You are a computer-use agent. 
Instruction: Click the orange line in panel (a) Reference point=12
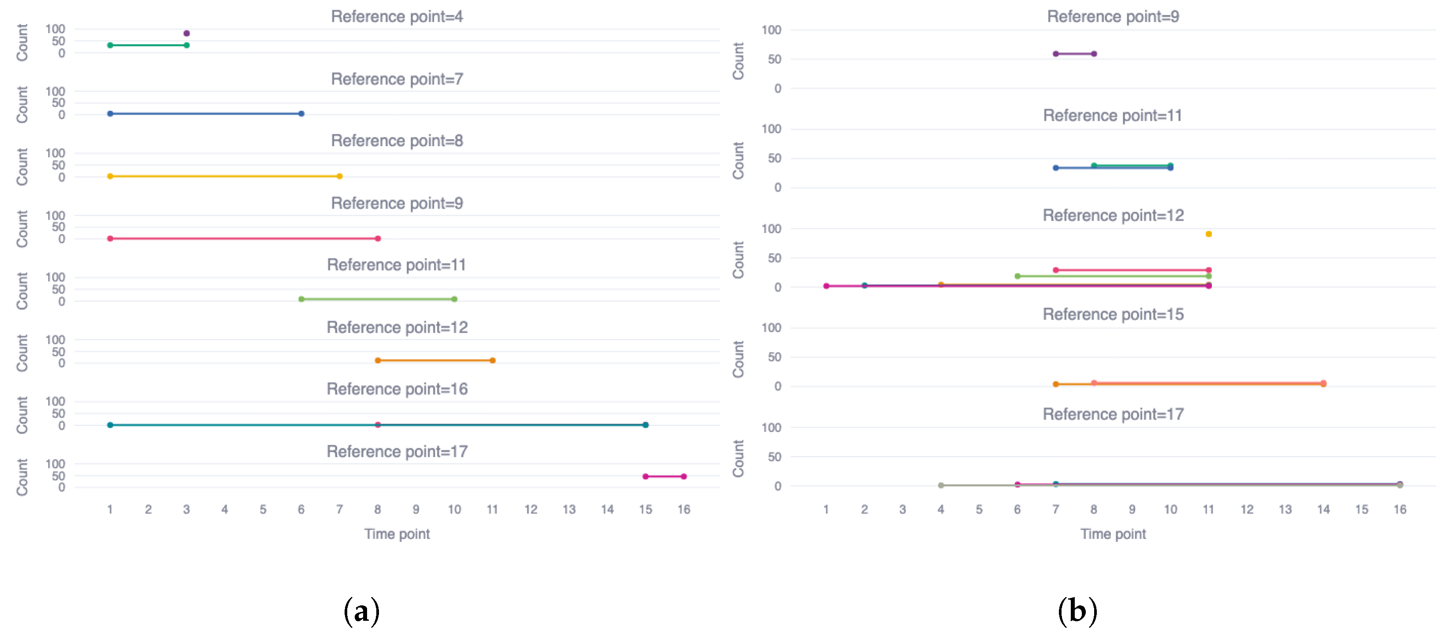(435, 361)
